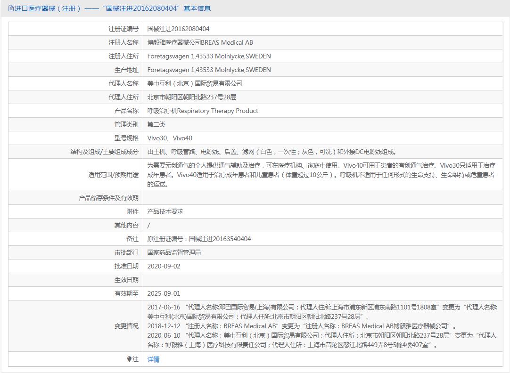This screenshot has width=510, height=373.
Task: Click the 其他内容 label
Action: click(126, 225)
